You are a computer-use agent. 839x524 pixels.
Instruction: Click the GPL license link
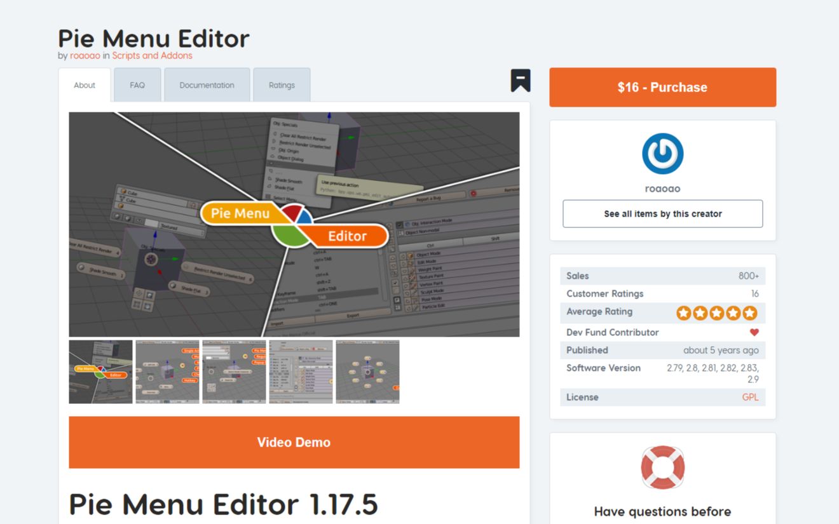pyautogui.click(x=750, y=397)
